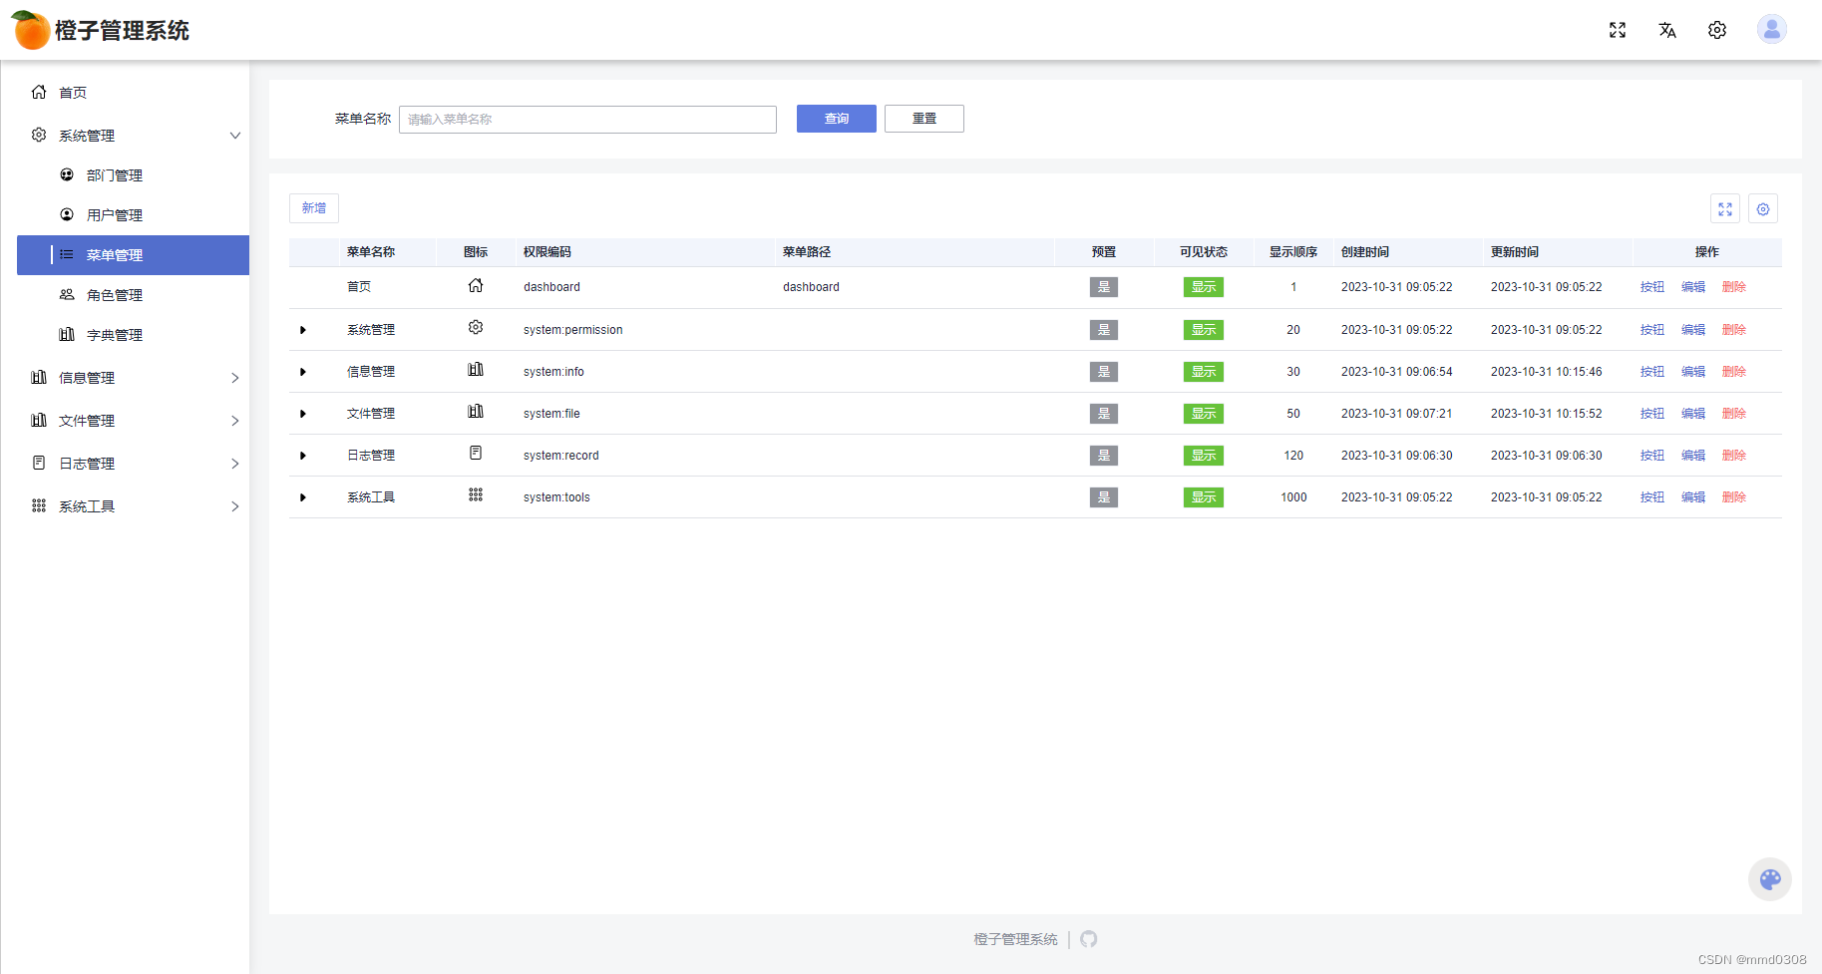
Task: Open theme palette floating button
Action: click(1770, 879)
